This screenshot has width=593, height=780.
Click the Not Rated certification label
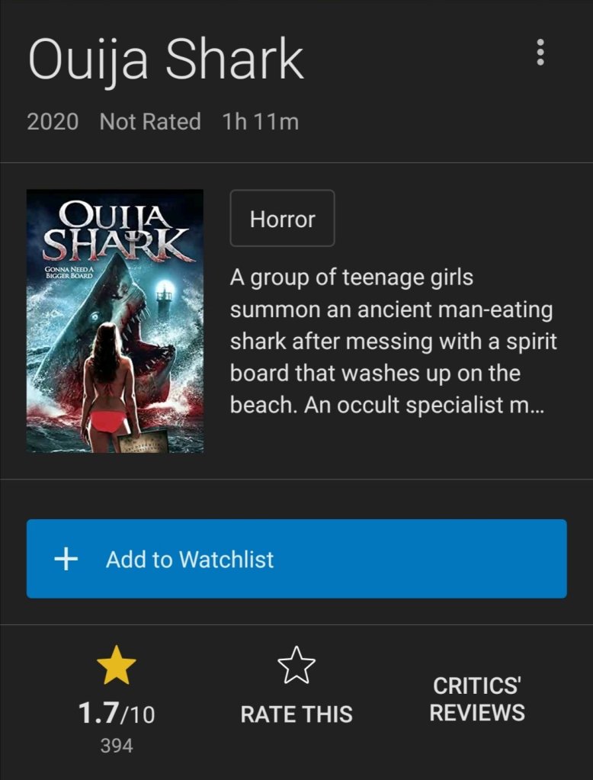point(150,122)
